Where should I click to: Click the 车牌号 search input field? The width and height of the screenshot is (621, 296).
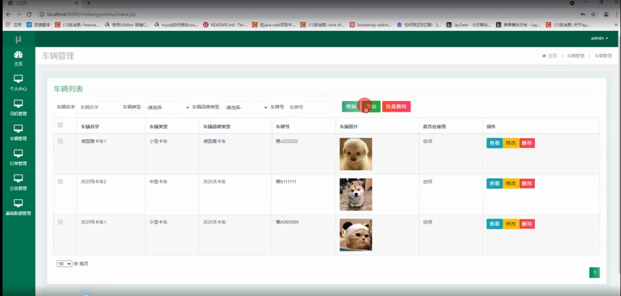[x=308, y=107]
